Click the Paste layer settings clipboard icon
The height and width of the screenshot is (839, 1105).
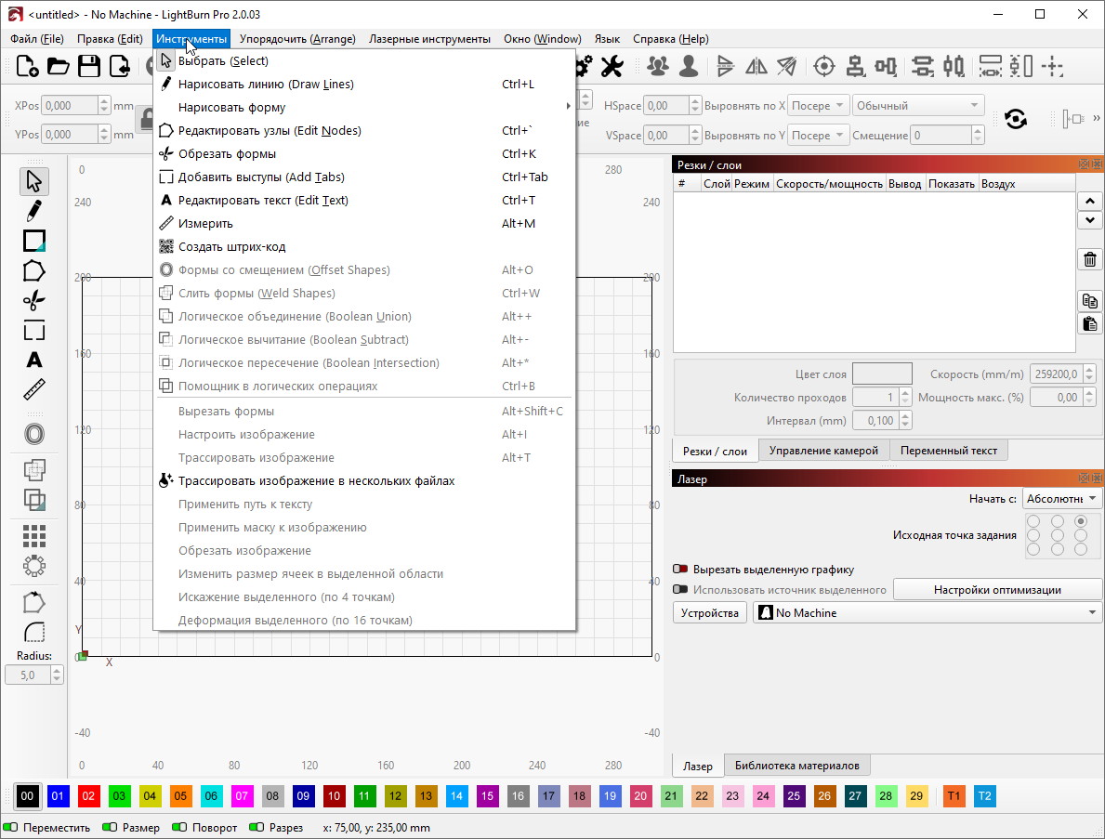click(1089, 324)
